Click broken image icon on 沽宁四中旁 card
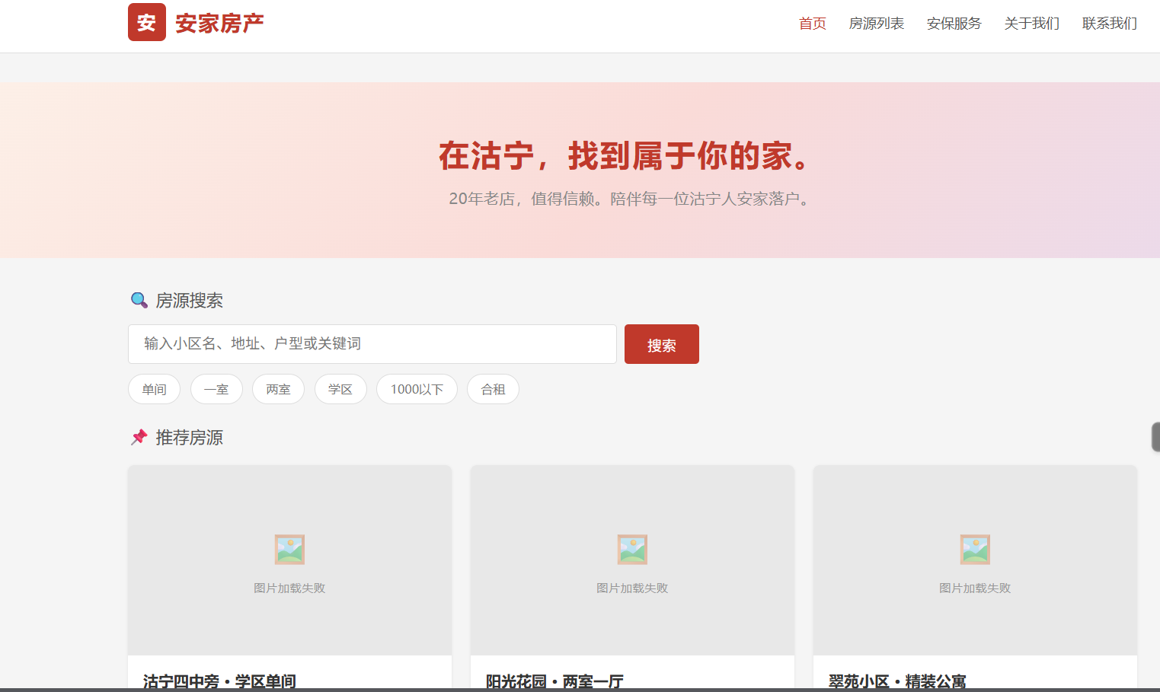The height and width of the screenshot is (692, 1160). 289,550
